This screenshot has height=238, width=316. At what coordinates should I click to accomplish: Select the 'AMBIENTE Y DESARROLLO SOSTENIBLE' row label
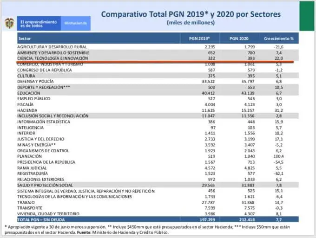click(x=53, y=53)
